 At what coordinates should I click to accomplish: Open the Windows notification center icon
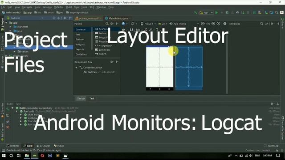click(278, 156)
